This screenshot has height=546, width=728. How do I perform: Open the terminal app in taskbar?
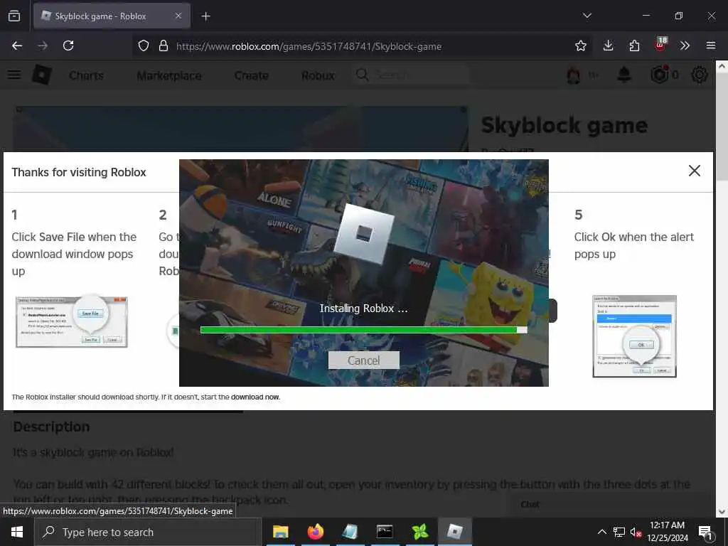point(385,532)
